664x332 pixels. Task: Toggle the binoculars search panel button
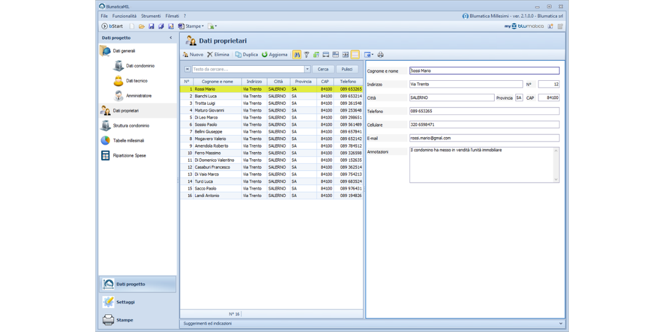(x=297, y=55)
